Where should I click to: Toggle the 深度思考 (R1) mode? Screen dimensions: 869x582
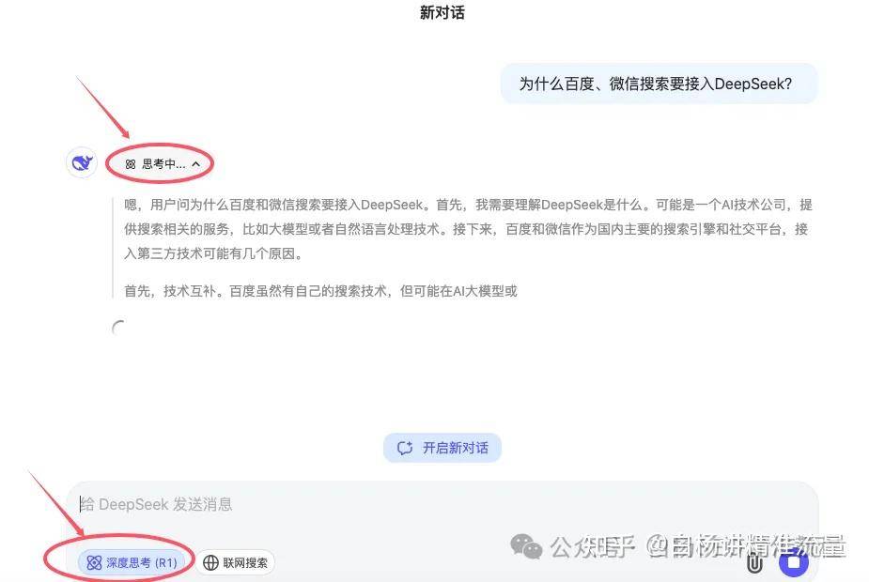tap(132, 562)
